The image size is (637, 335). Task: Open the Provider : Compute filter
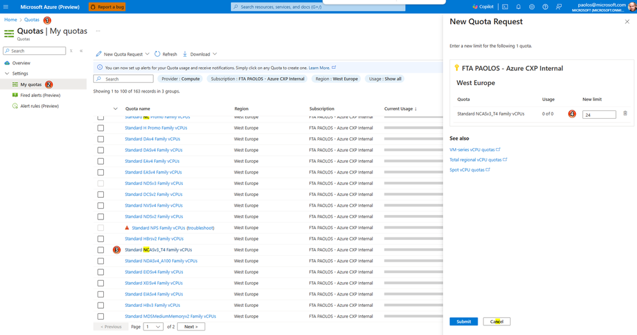click(x=181, y=79)
